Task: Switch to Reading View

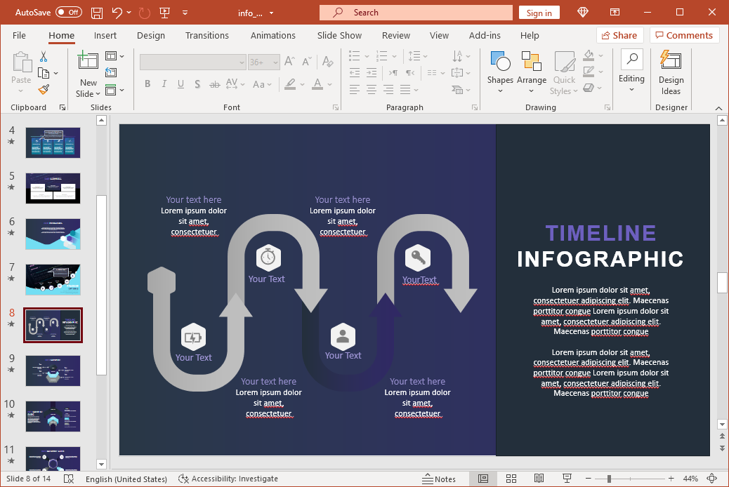Action: (537, 479)
